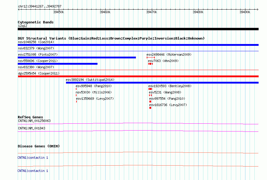The height and width of the screenshot is (180, 267).
Task: Open the second CNTN1|contactin 1 link
Action: pyautogui.click(x=33, y=171)
